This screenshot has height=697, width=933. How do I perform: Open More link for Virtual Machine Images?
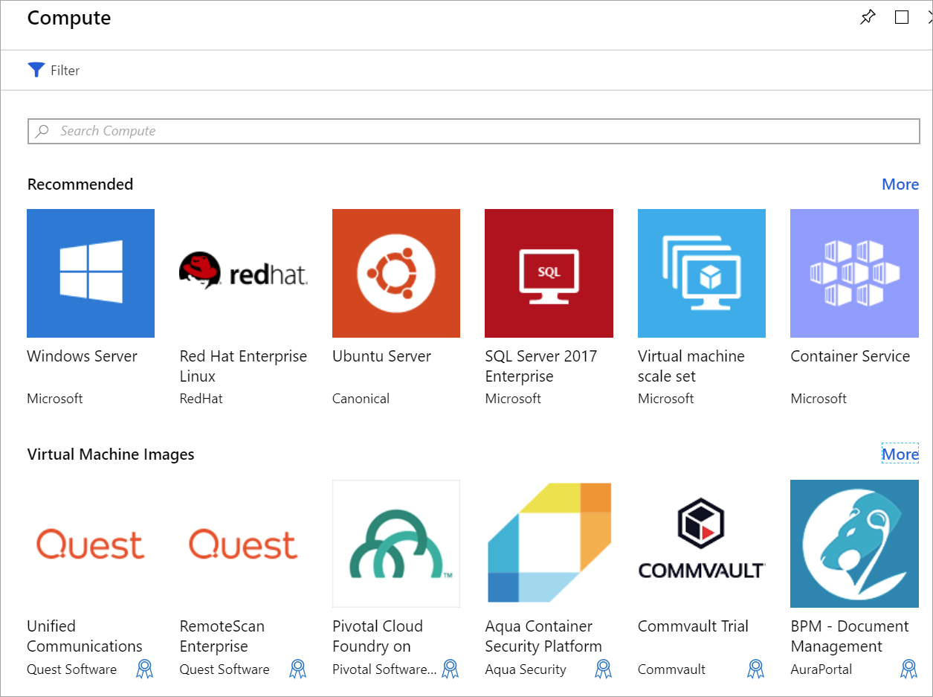point(900,455)
